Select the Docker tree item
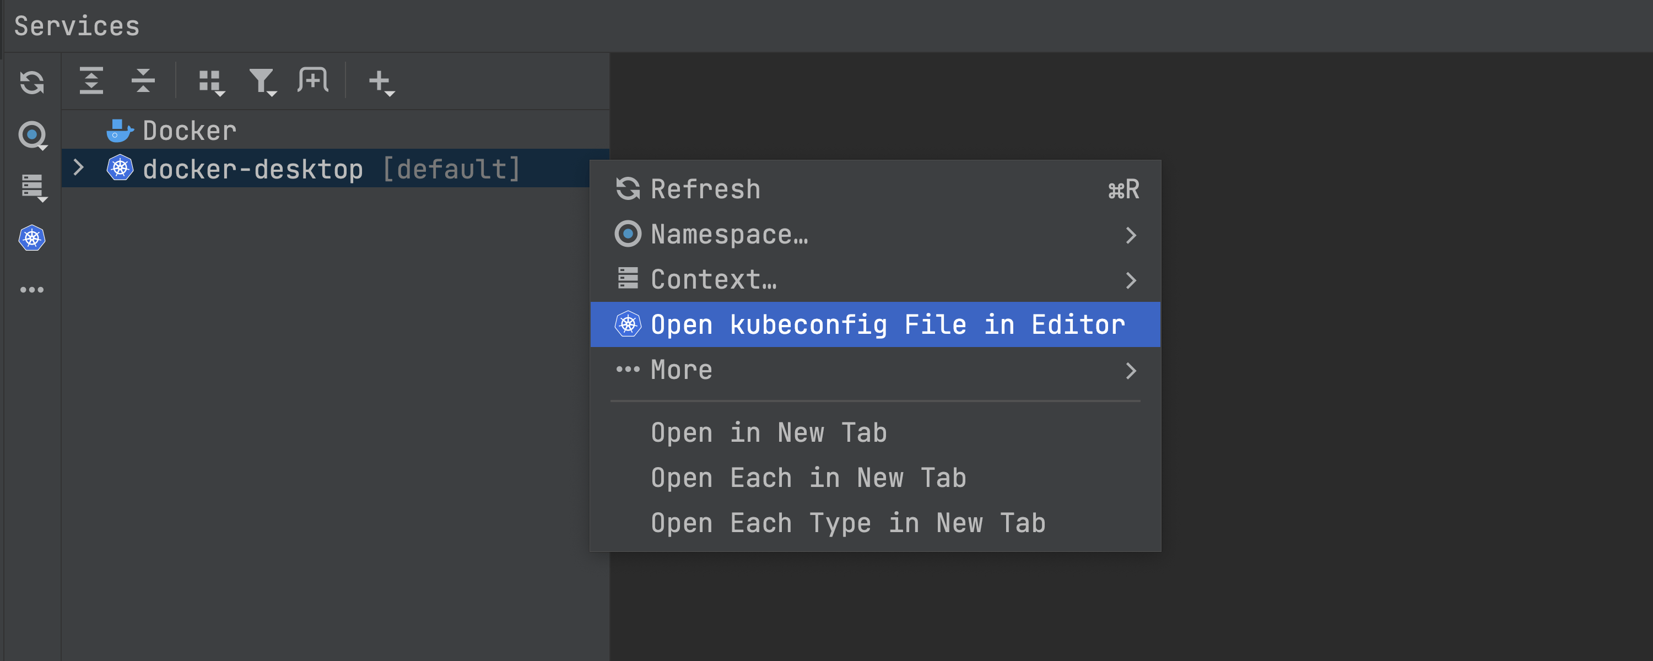The height and width of the screenshot is (661, 1653). tap(188, 131)
